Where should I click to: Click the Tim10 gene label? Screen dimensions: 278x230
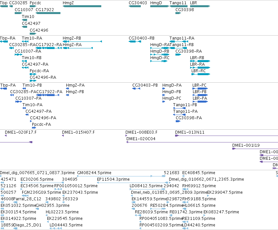[28, 16]
